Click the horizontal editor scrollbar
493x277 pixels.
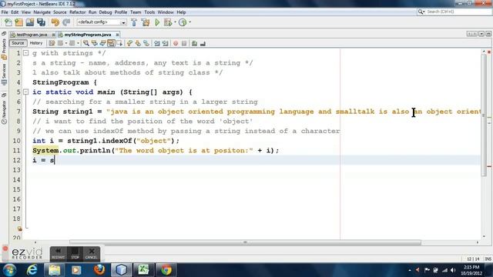pos(245,242)
